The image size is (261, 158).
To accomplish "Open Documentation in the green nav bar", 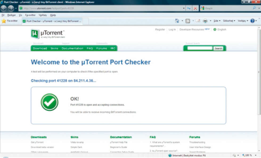I will [x=72, y=48].
